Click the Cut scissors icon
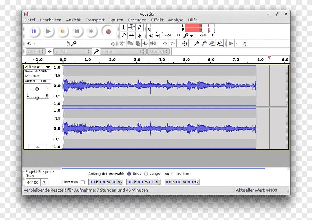 (x=122, y=43)
